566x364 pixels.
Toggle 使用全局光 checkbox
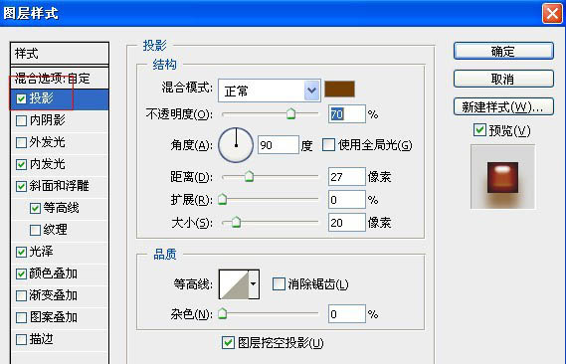328,145
